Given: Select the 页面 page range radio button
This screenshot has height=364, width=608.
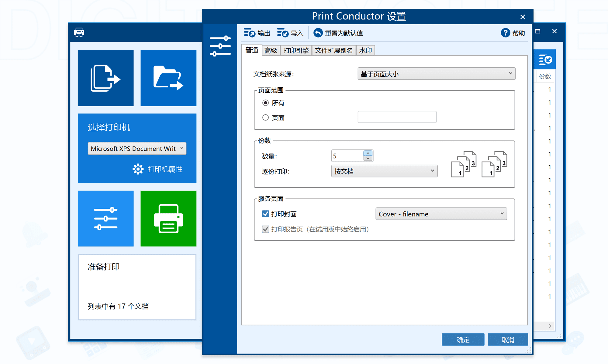Looking at the screenshot, I should 265,117.
